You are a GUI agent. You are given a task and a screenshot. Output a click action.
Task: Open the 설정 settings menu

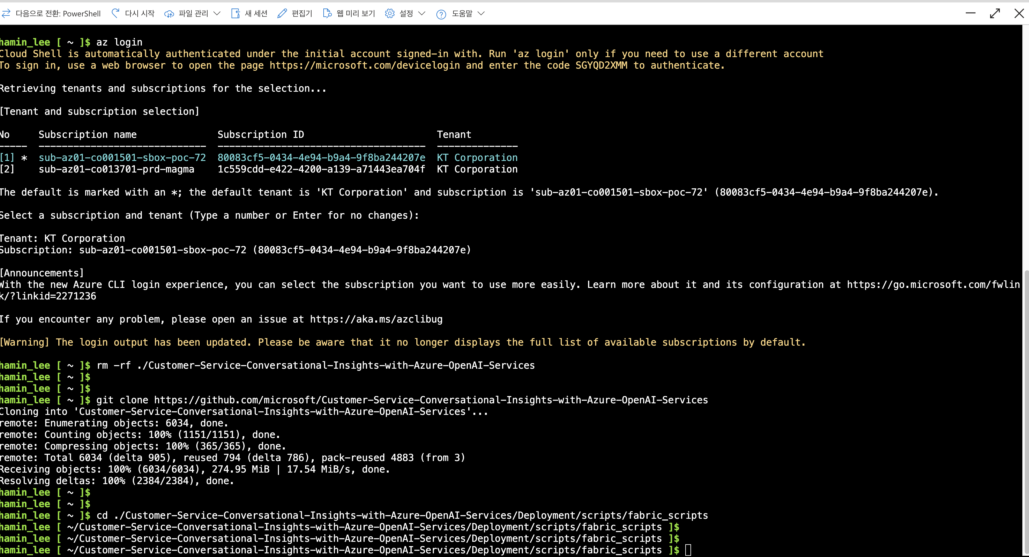tap(406, 14)
